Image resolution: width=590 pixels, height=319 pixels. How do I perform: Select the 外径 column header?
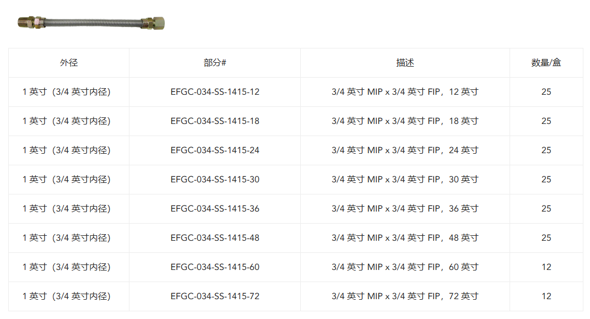(x=69, y=63)
